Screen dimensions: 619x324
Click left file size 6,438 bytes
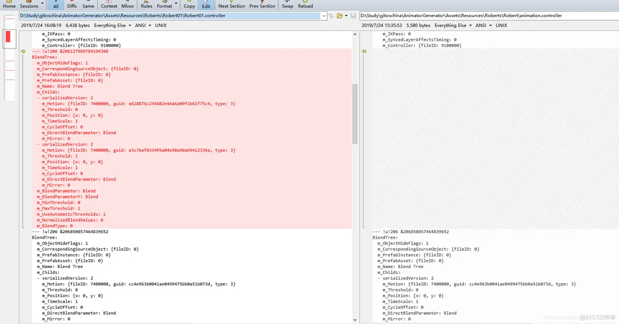click(78, 25)
